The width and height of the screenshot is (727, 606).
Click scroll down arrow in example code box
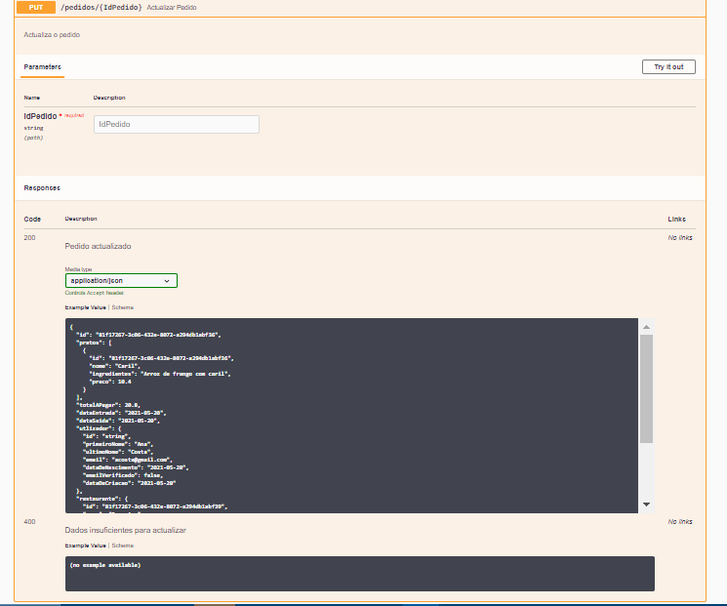tap(646, 504)
